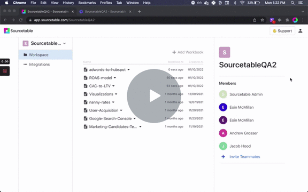This screenshot has height=192, width=308.
Task: Click the adwords-to-hubspot file icon
Action: point(86,69)
